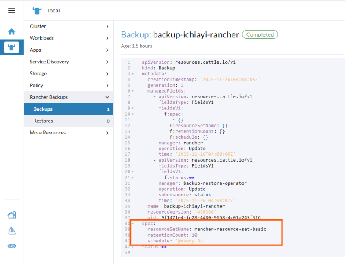This screenshot has height=264, width=345.
Task: Go to the Home icon
Action: [12, 31]
